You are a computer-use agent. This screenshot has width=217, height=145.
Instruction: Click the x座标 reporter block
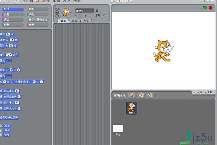[x=7, y=126]
